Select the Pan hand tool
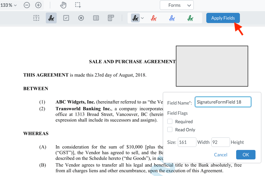 [x=63, y=5]
